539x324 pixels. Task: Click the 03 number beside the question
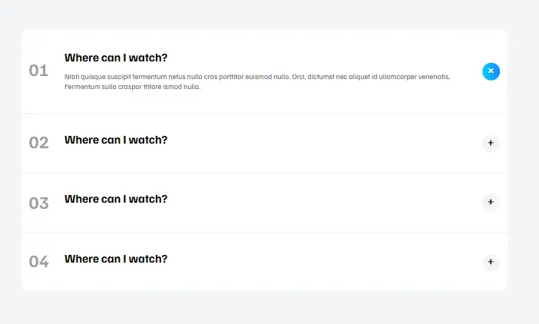coord(38,203)
